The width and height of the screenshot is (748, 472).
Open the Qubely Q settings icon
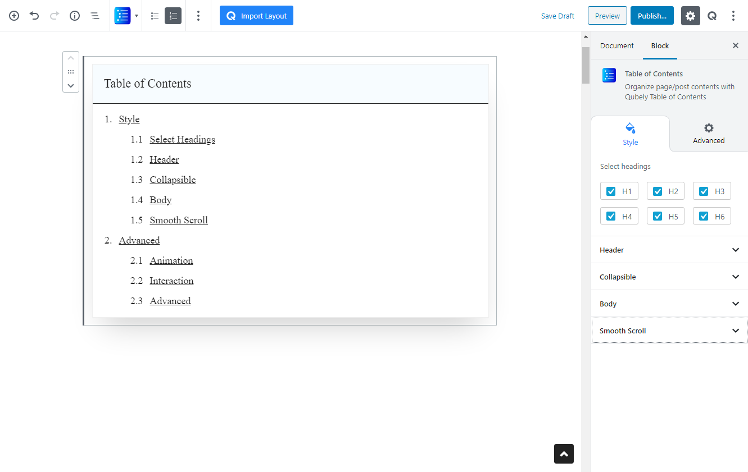[712, 16]
